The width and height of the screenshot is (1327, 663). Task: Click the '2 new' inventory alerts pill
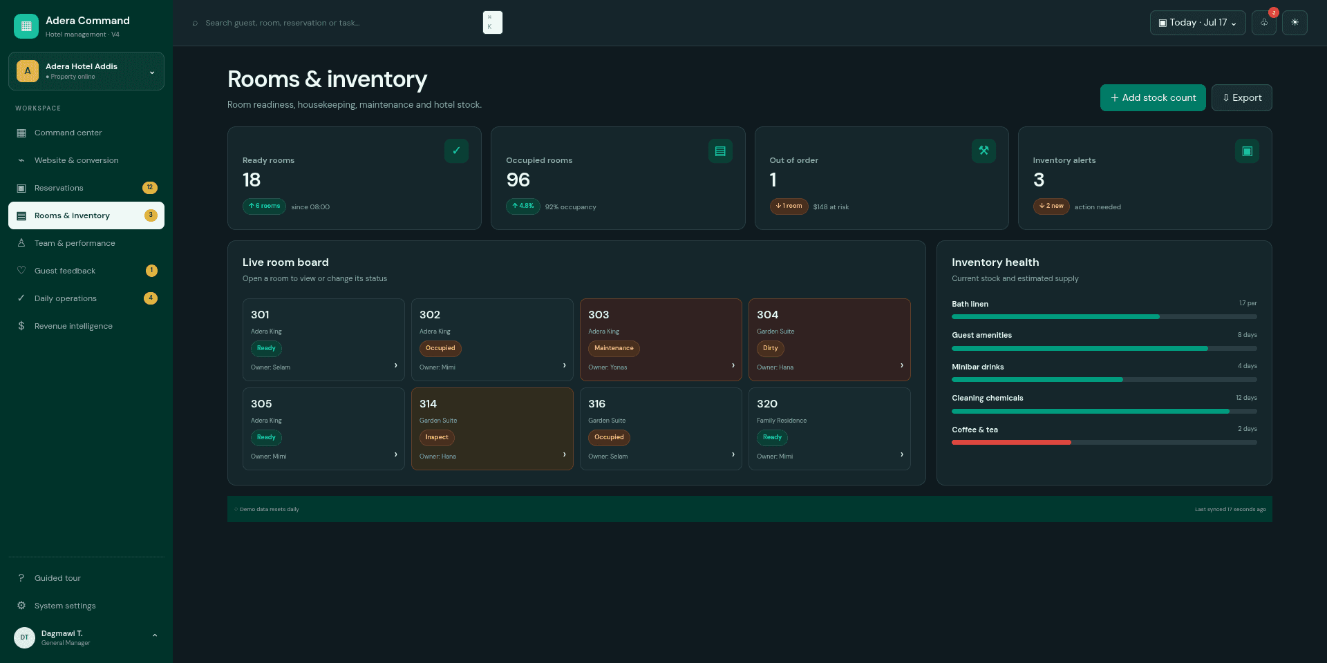(x=1051, y=206)
